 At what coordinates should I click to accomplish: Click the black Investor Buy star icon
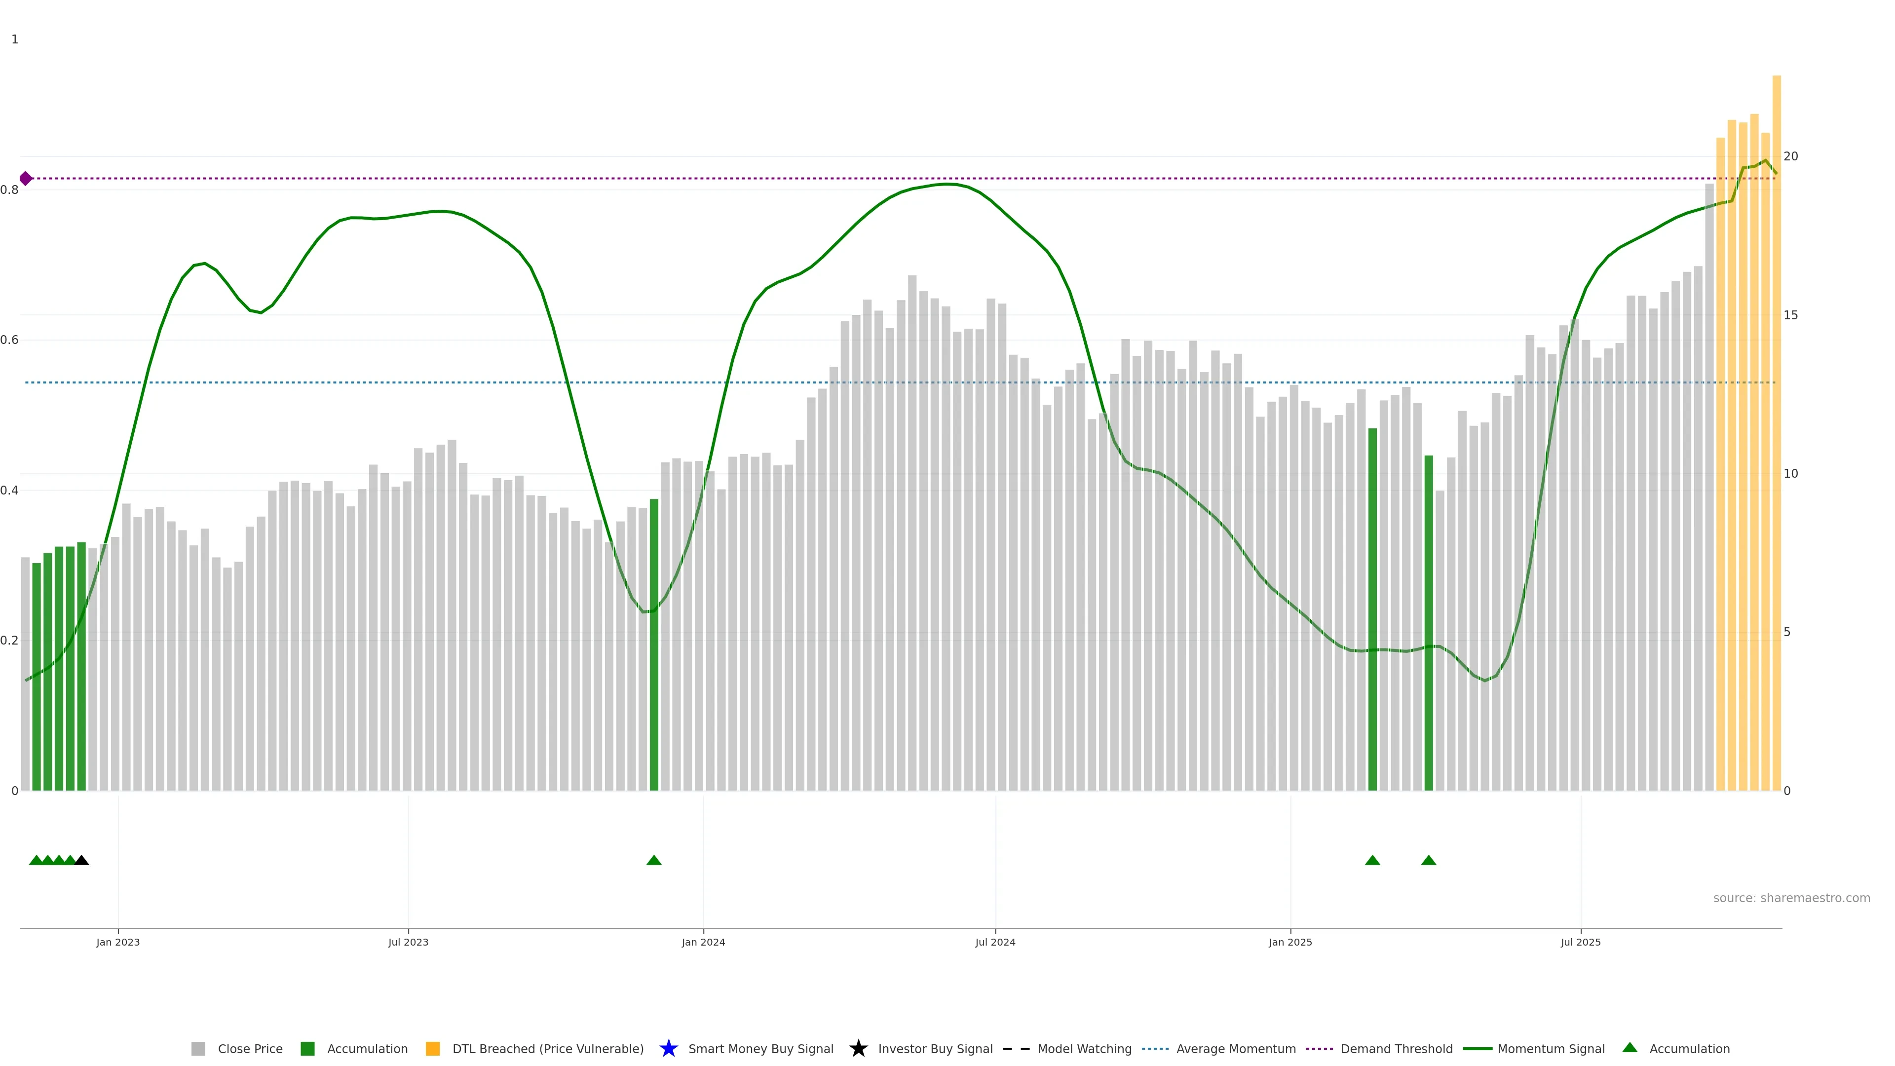(x=858, y=1048)
